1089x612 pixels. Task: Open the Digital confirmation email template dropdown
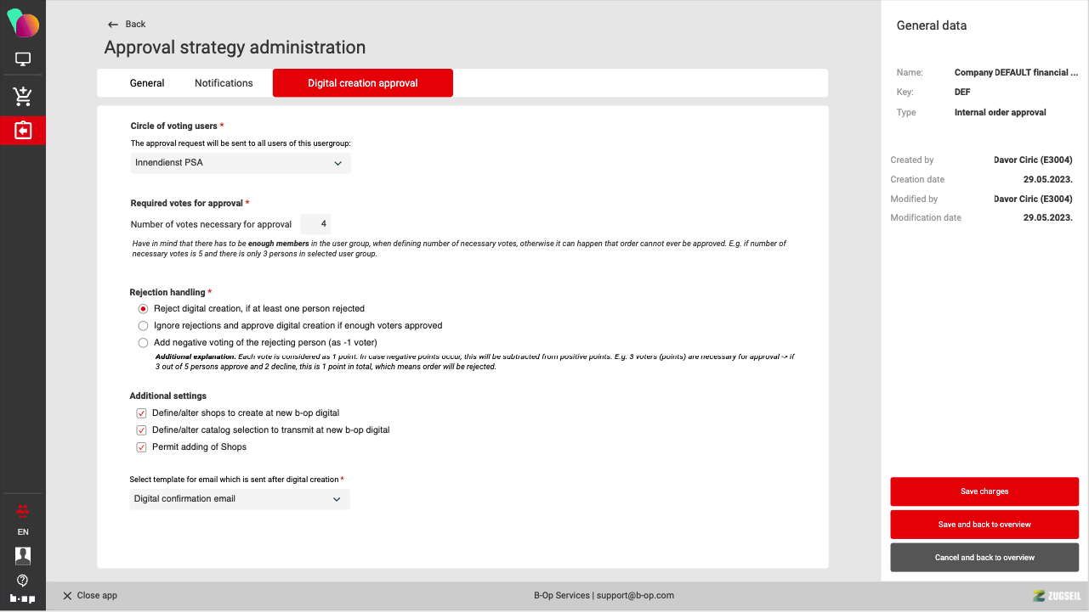240,499
